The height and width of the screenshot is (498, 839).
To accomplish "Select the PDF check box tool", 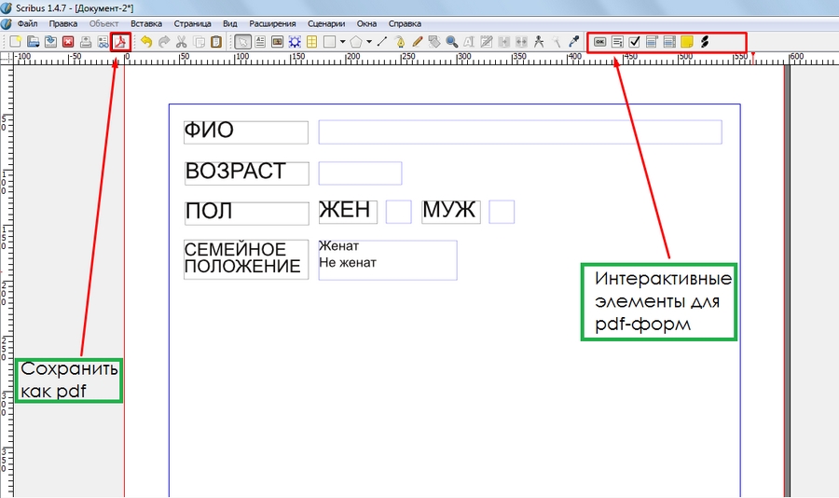I will tap(634, 42).
